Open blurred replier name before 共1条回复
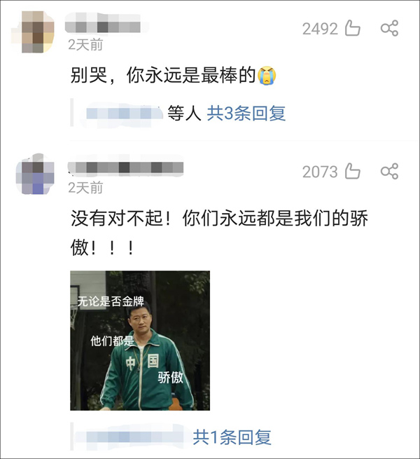The height and width of the screenshot is (459, 420). click(129, 437)
